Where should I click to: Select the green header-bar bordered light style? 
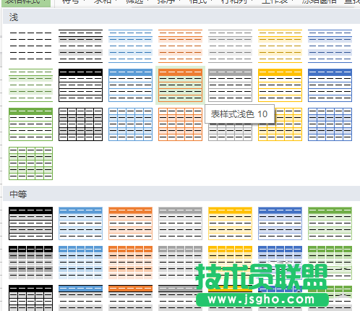click(x=30, y=124)
